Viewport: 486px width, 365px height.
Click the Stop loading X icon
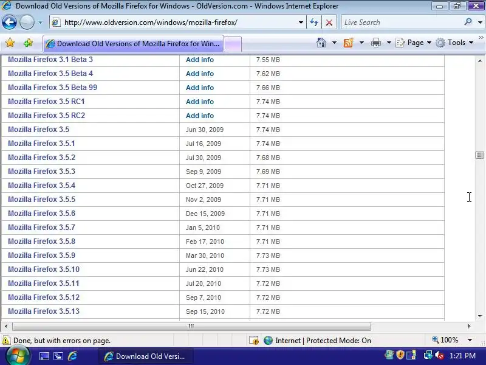point(329,23)
